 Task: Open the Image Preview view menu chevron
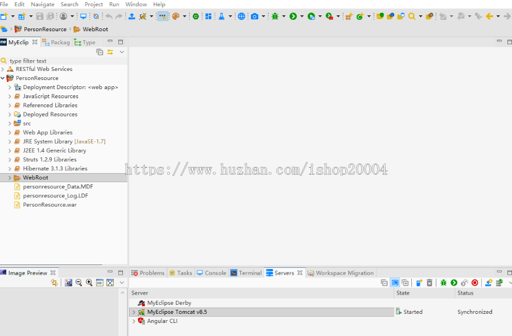[122, 283]
